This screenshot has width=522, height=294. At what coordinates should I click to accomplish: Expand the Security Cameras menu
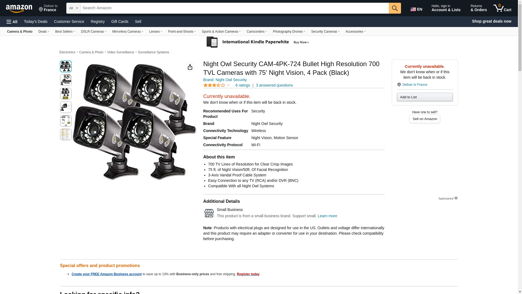(325, 32)
